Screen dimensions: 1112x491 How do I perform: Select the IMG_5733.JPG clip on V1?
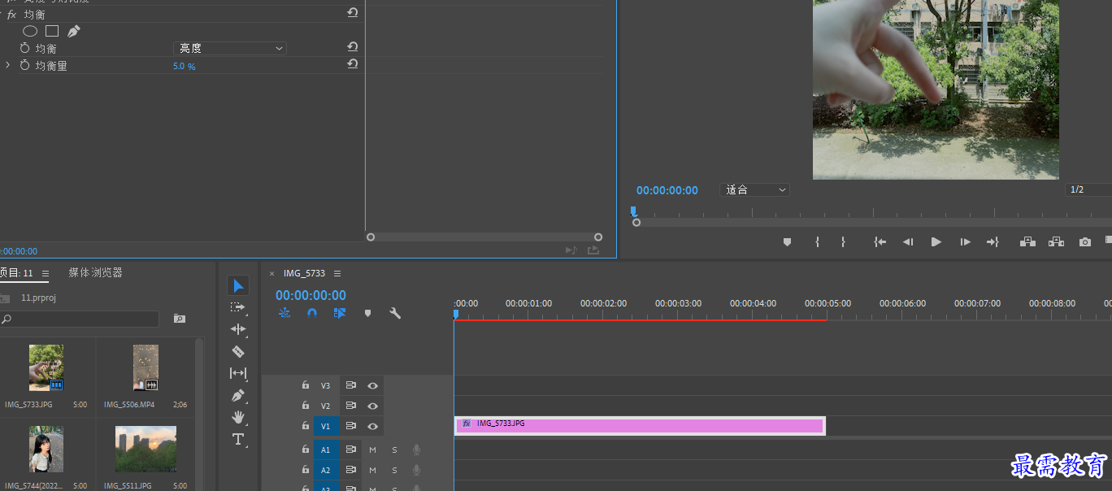[640, 425]
